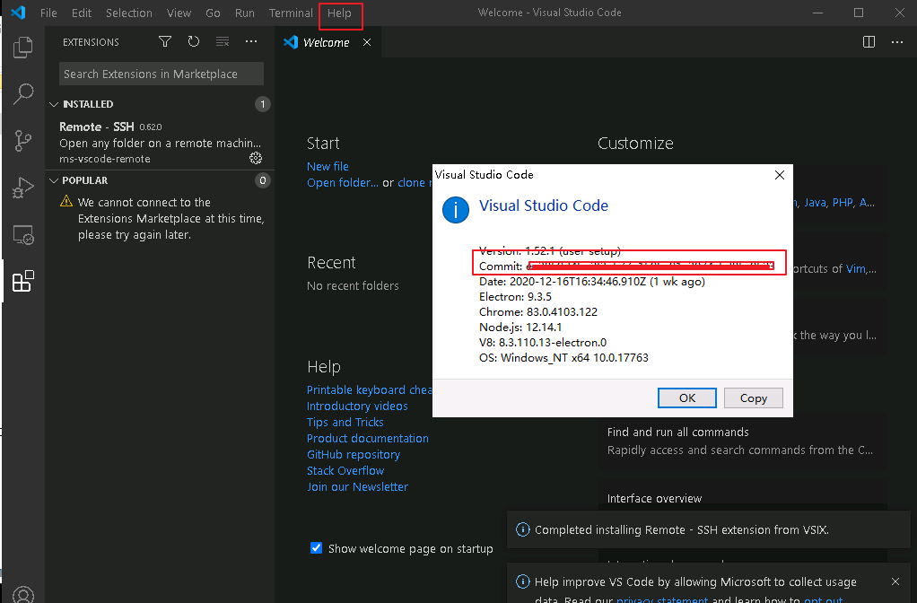Split the editor to the right
917x603 pixels.
869,42
